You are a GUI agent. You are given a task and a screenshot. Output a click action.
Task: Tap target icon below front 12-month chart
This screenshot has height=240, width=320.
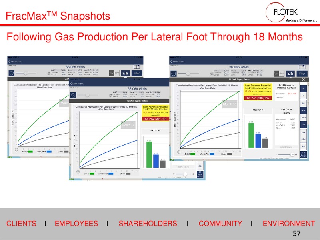tap(78, 172)
